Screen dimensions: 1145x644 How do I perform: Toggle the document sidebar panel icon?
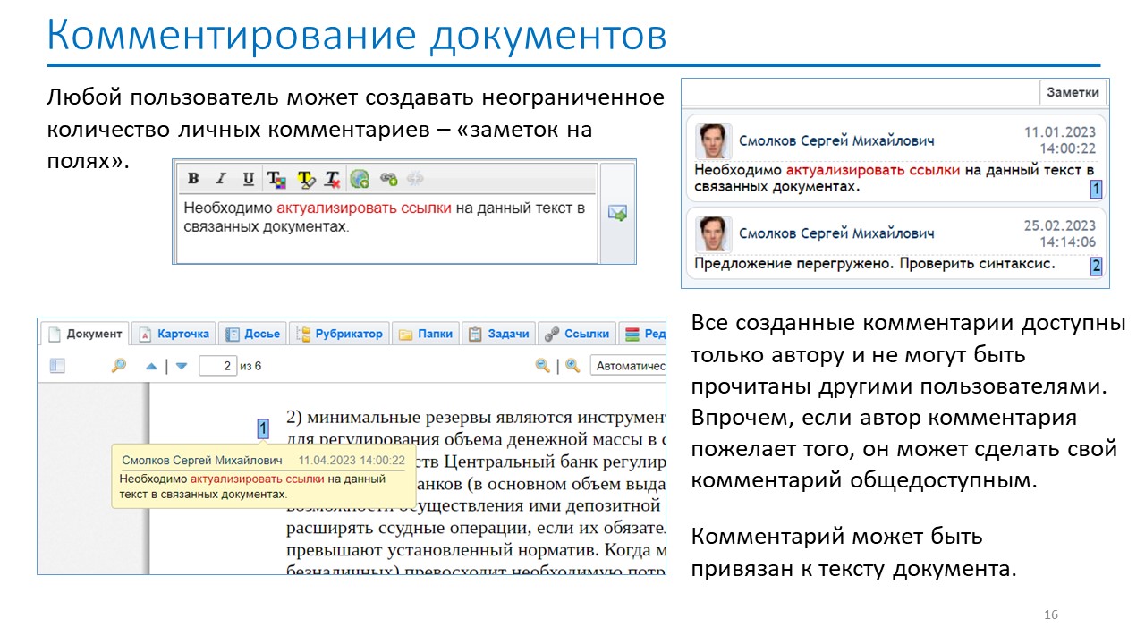[x=58, y=366]
